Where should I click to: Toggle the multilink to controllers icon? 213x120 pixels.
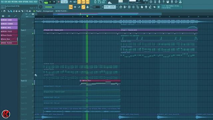pyautogui.click(x=88, y=7)
